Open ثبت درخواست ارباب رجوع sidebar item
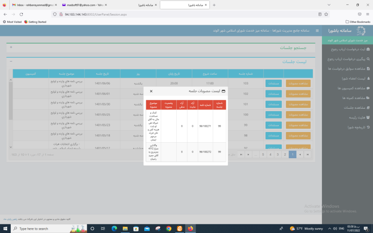This screenshot has height=233, width=373. click(347, 50)
